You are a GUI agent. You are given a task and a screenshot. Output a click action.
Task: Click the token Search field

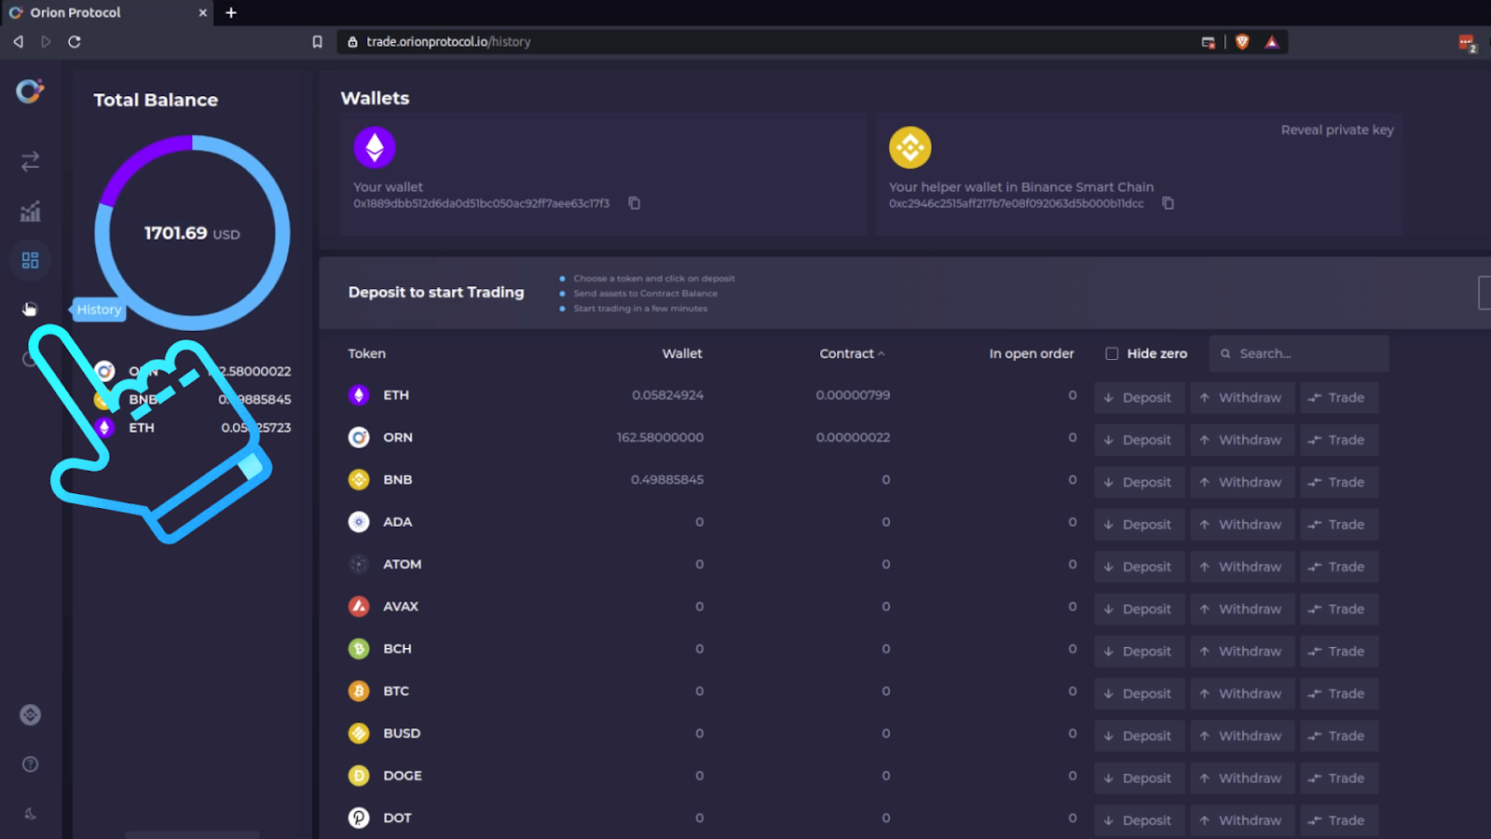coord(1299,354)
